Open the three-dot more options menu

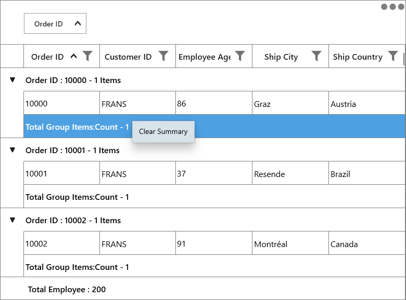pyautogui.click(x=392, y=7)
